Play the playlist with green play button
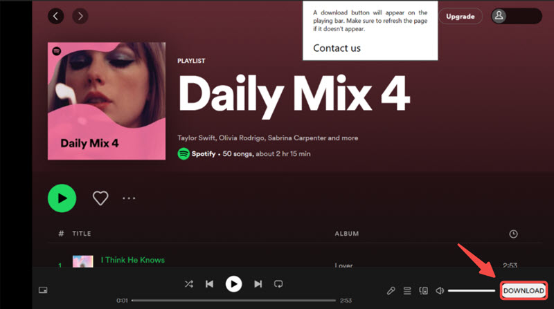 click(x=62, y=198)
